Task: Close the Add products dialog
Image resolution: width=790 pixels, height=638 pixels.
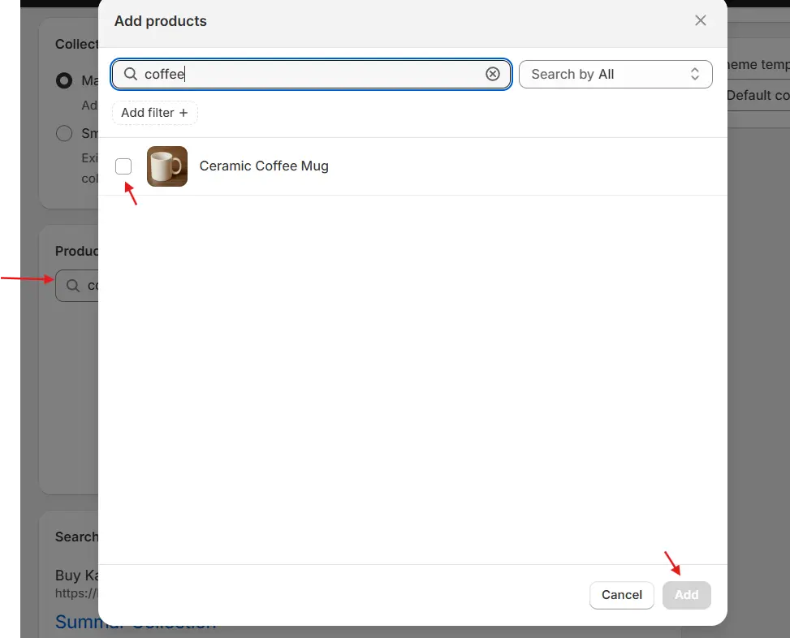Action: click(700, 21)
